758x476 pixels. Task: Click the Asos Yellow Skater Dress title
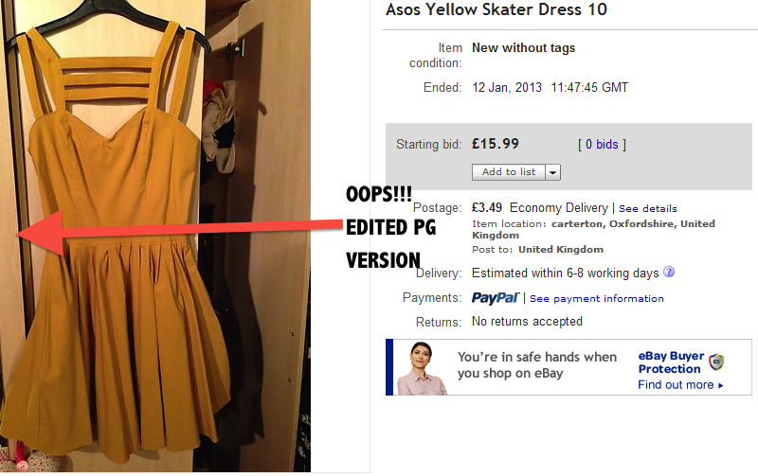click(496, 9)
